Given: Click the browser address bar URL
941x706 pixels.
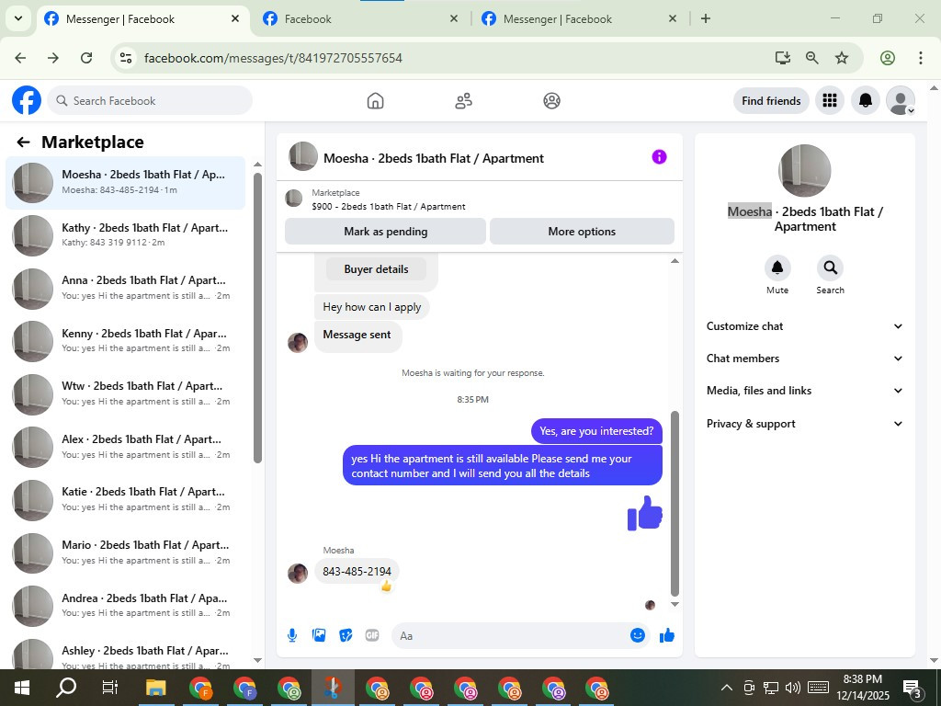Looking at the screenshot, I should tap(273, 58).
